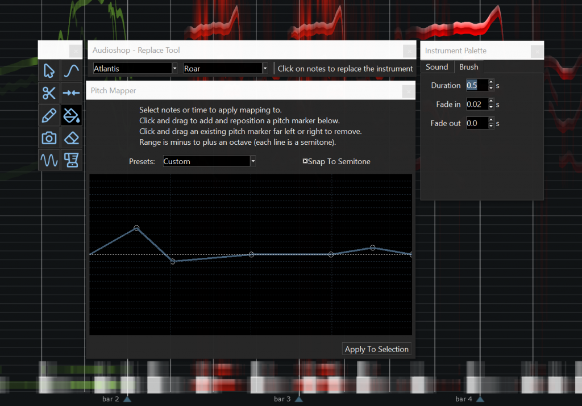This screenshot has width=582, height=406.
Task: Click the camera snapshot tool
Action: pyautogui.click(x=49, y=137)
